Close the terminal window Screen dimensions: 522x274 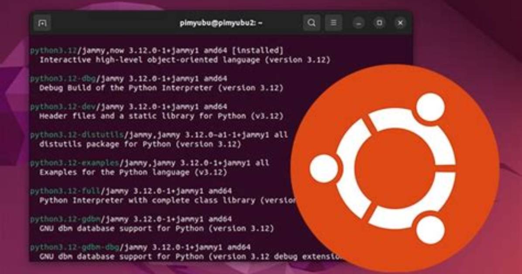(x=400, y=23)
